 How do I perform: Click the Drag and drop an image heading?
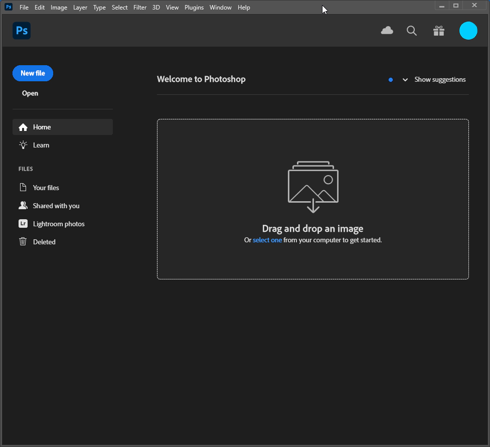(x=312, y=228)
